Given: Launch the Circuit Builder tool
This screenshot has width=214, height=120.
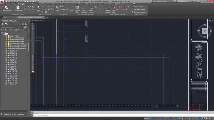Looking at the screenshot, I should pyautogui.click(x=18, y=9).
